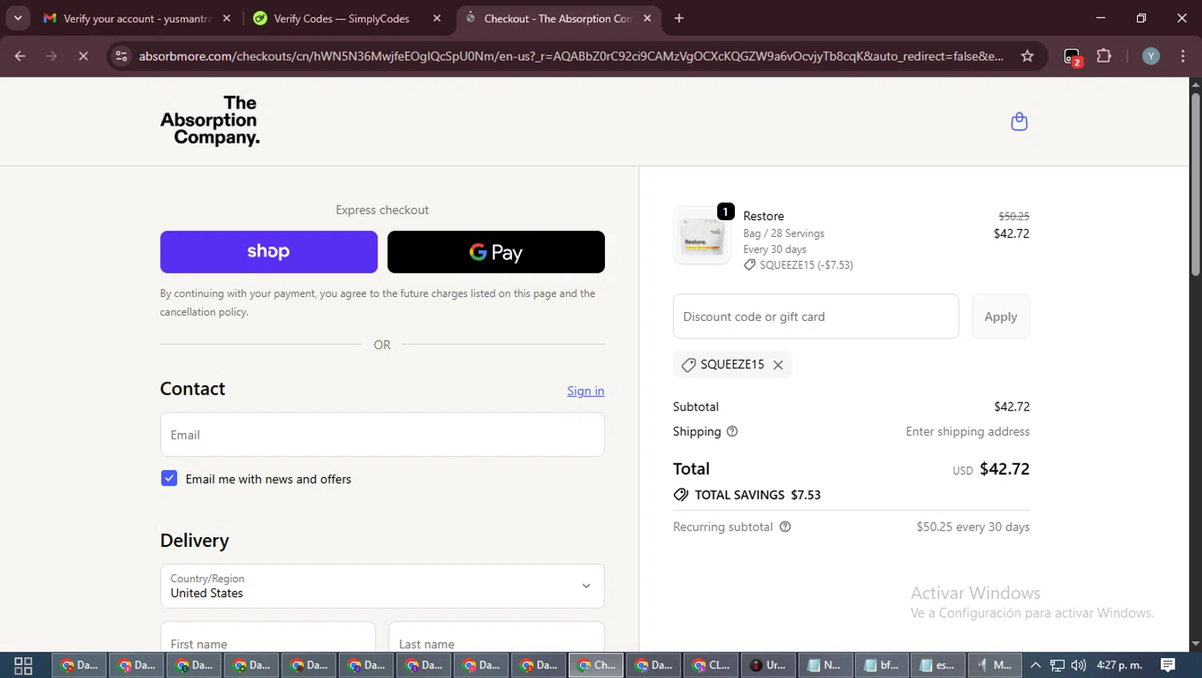Click the 'Enter shipping address' text
1202x678 pixels.
(x=968, y=431)
